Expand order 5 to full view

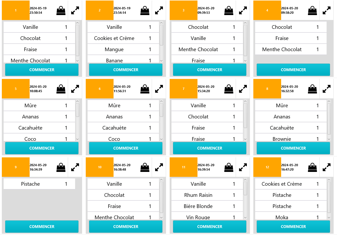coord(75,89)
